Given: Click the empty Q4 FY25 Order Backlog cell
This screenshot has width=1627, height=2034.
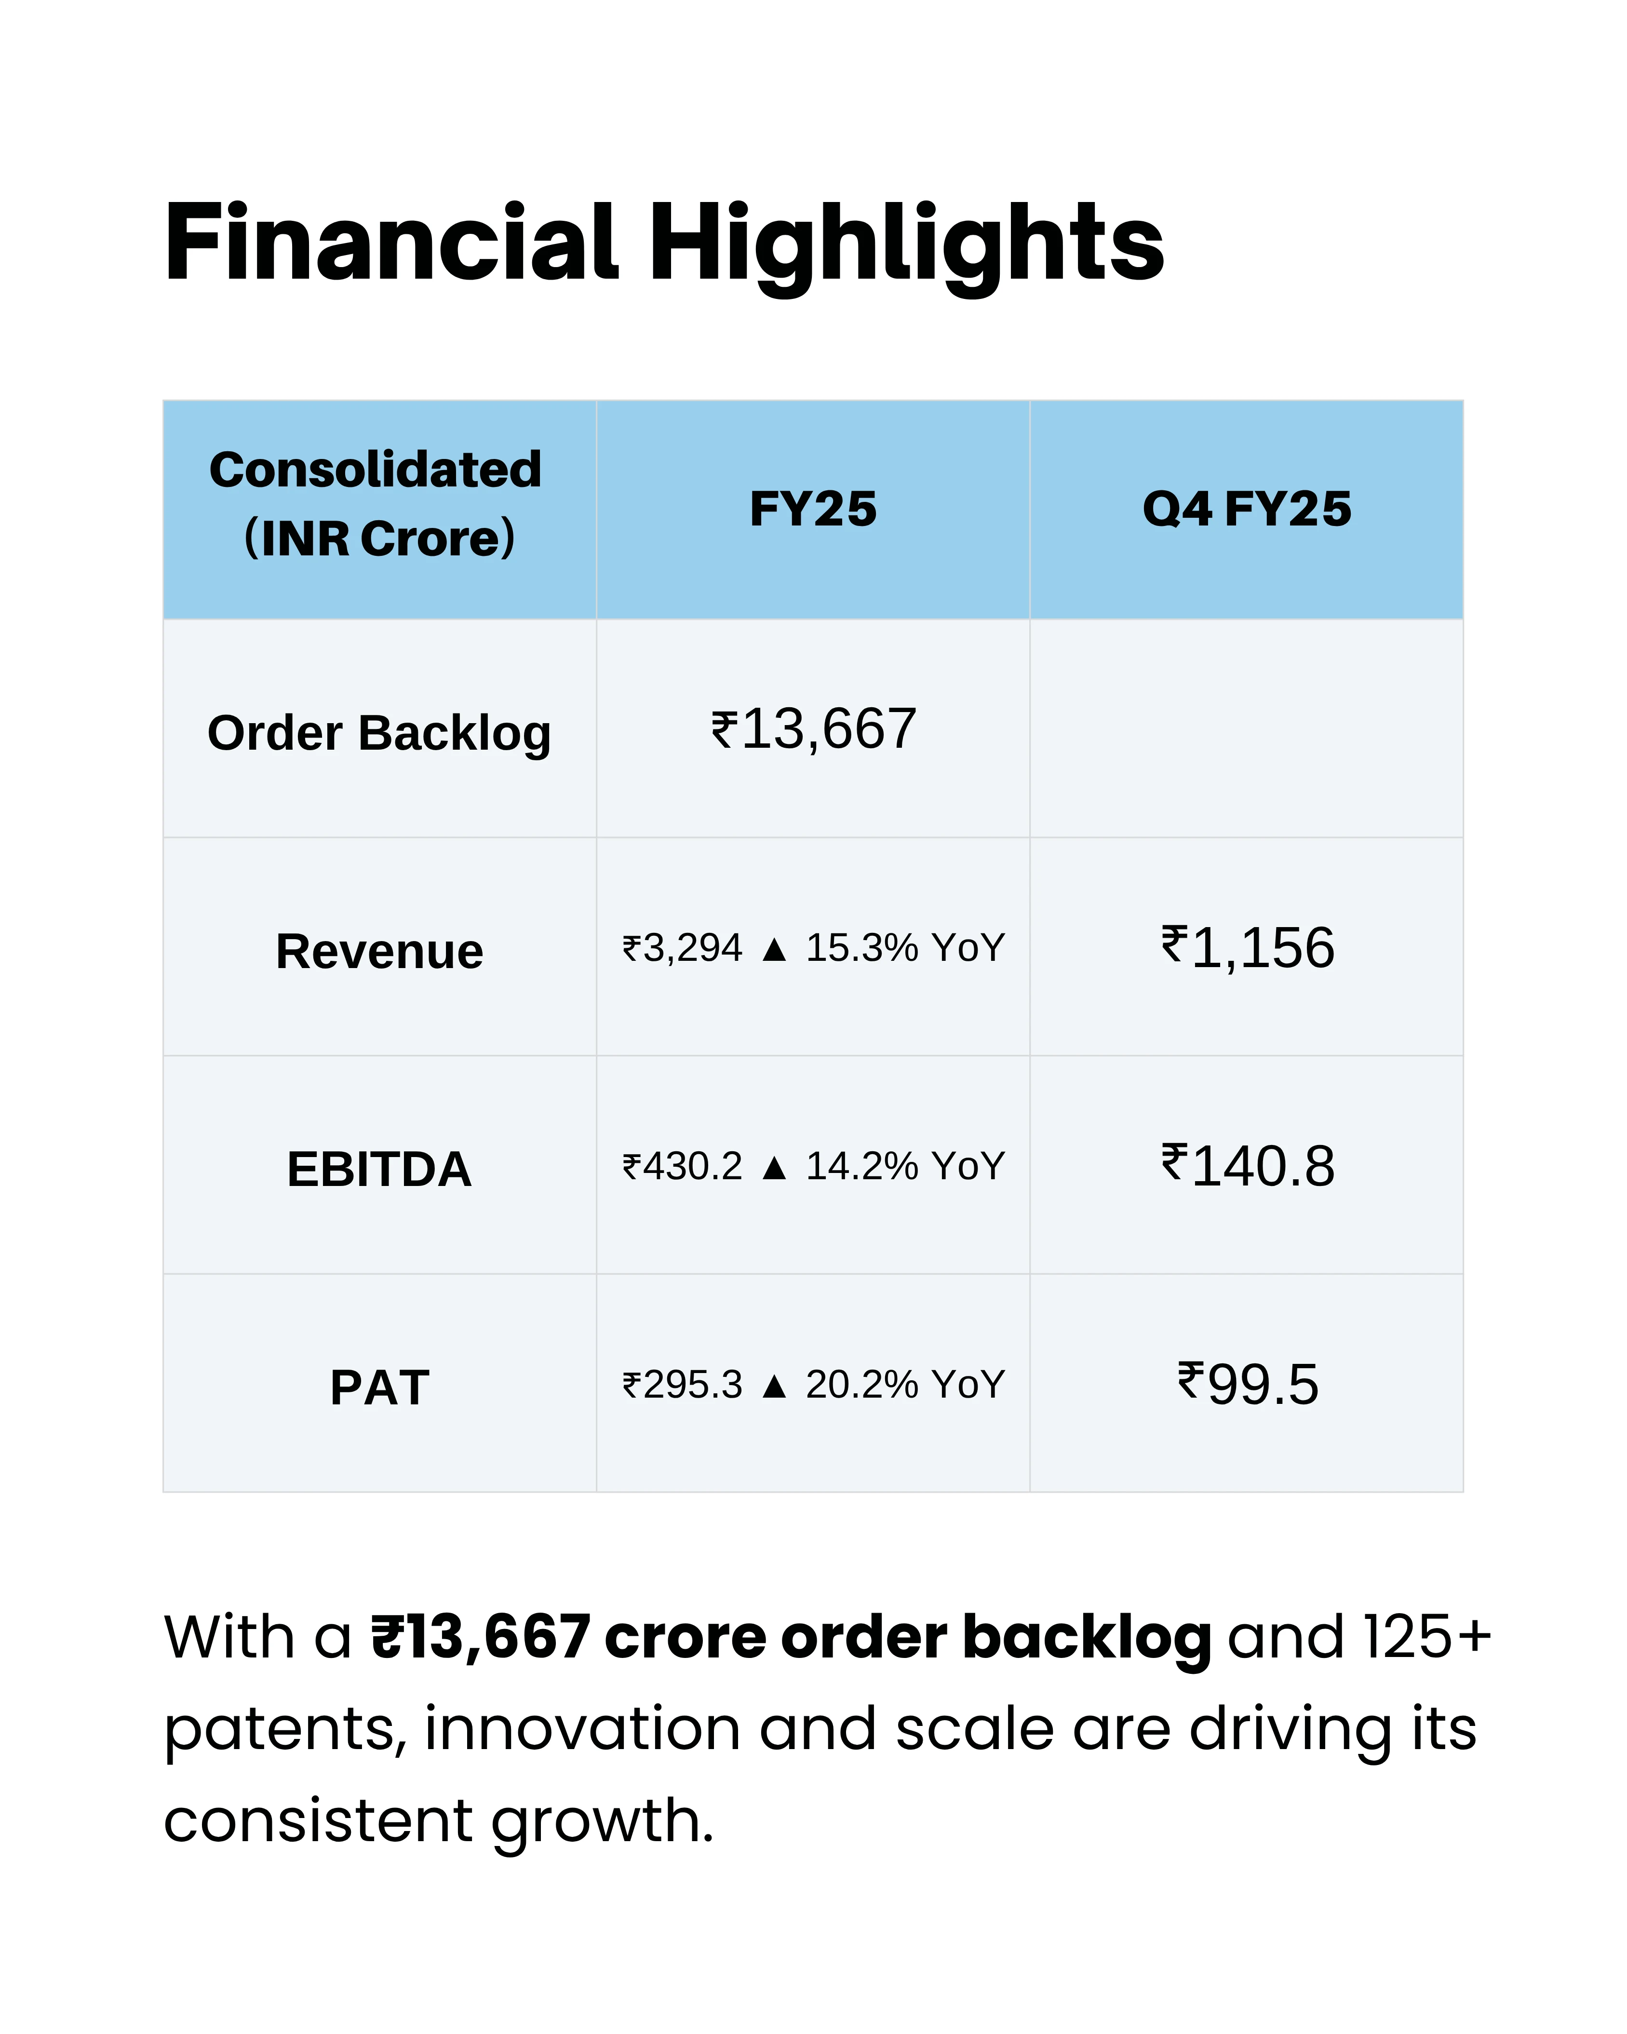Looking at the screenshot, I should coord(1246,728).
